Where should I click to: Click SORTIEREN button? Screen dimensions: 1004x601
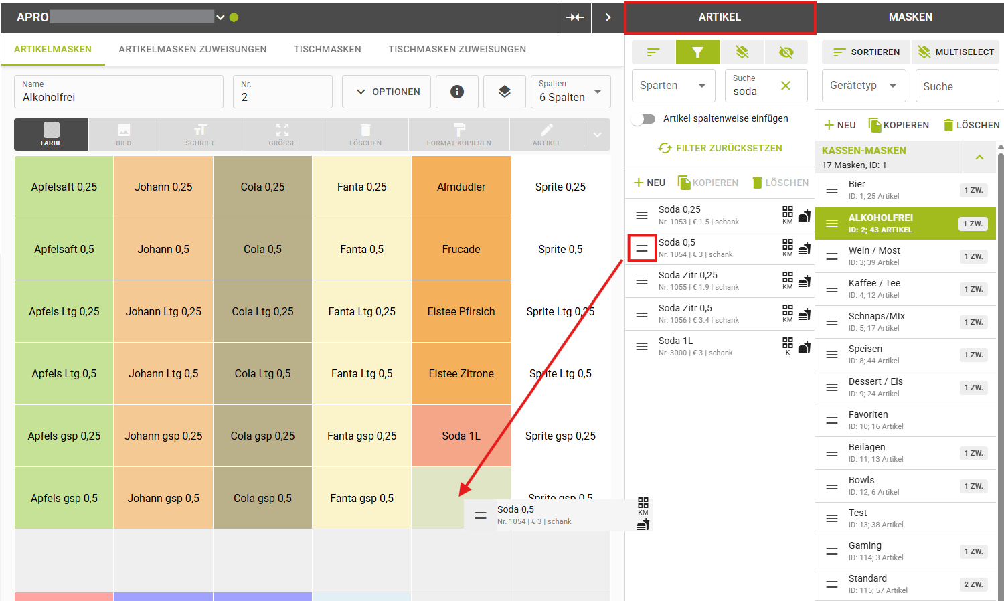866,52
